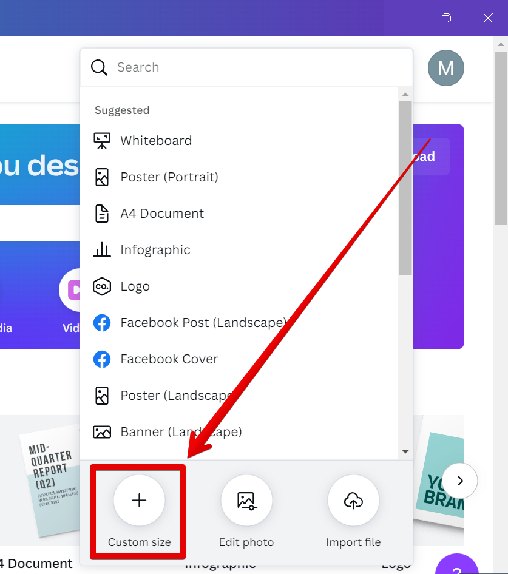Restore down the Canva window

446,18
